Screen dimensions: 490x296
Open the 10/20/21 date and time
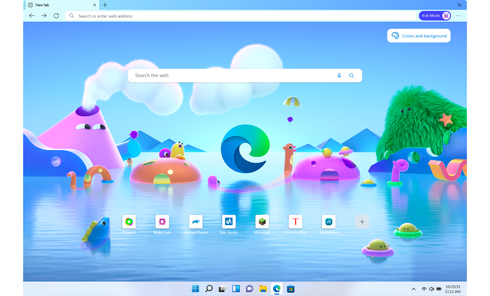pos(453,289)
